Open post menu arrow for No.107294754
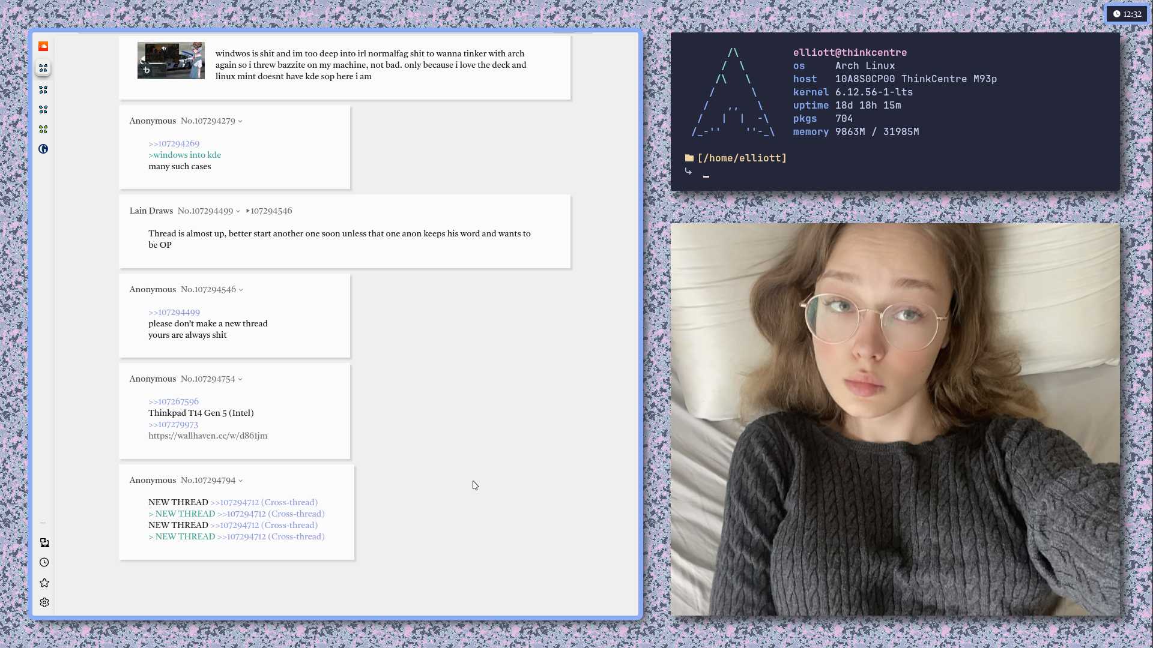The image size is (1153, 648). pyautogui.click(x=240, y=379)
